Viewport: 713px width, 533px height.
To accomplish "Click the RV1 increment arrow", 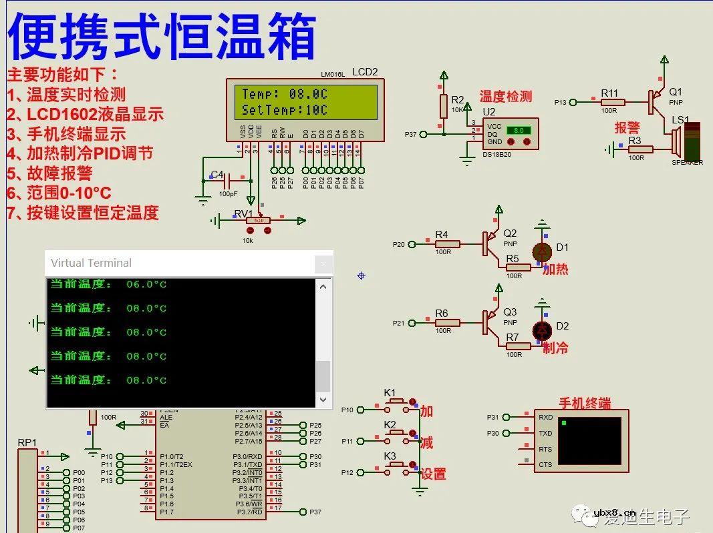I will click(267, 230).
